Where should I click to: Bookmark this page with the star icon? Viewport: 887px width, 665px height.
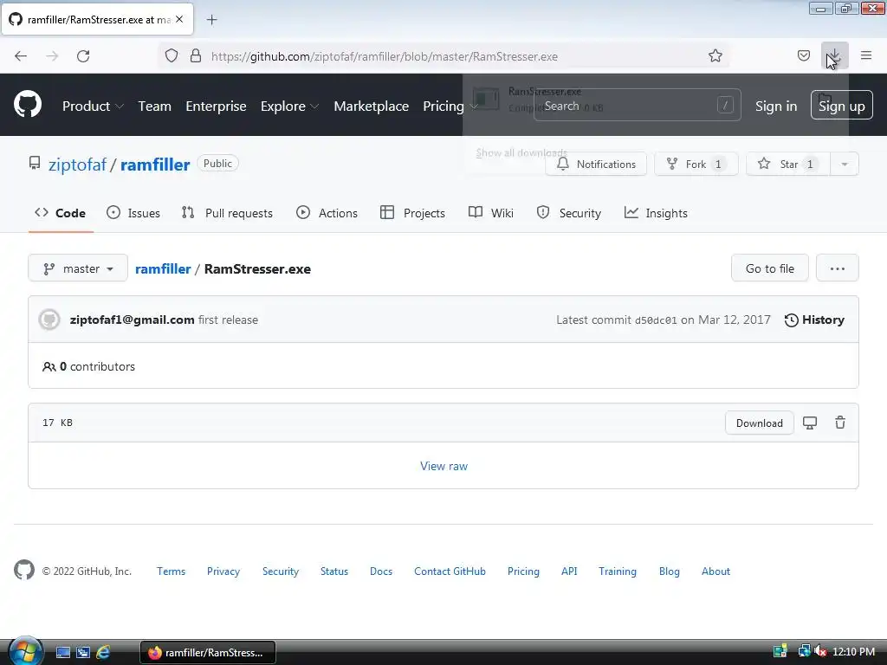click(x=715, y=56)
